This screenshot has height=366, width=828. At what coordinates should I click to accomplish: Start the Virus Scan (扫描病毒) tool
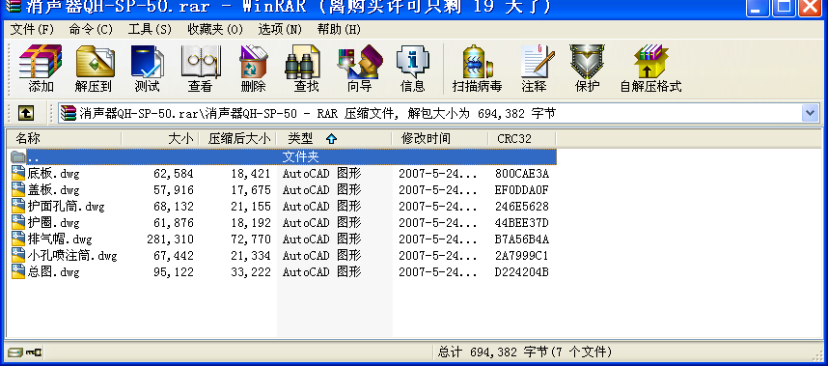click(x=477, y=69)
